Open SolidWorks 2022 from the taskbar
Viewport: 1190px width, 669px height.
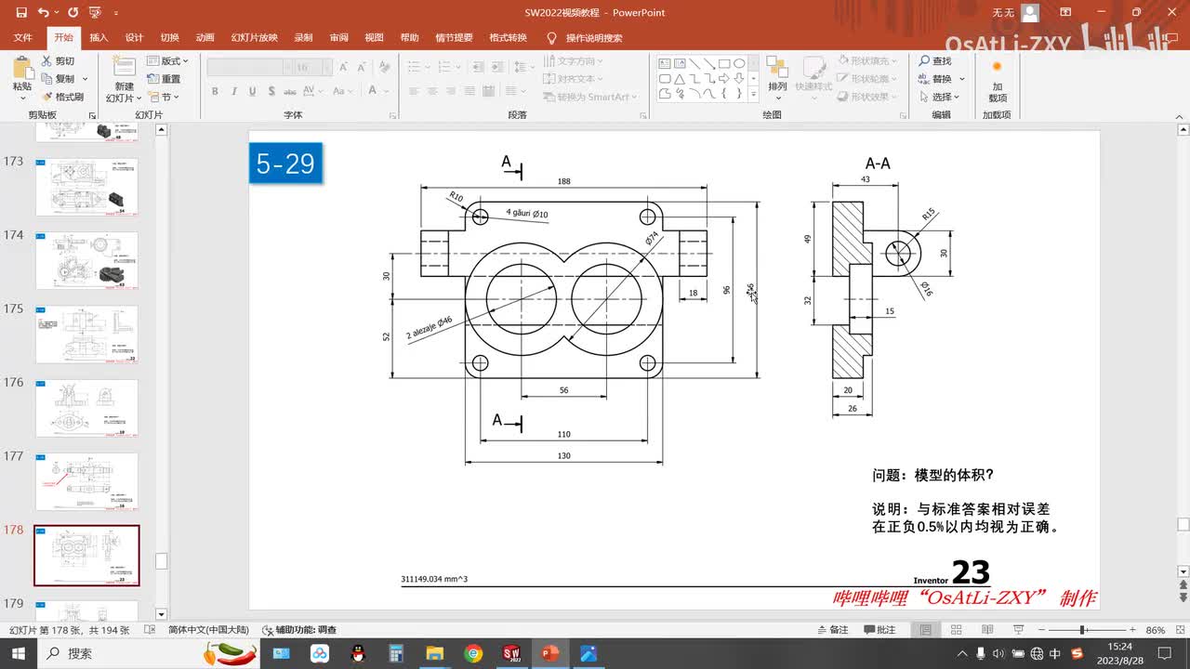510,653
